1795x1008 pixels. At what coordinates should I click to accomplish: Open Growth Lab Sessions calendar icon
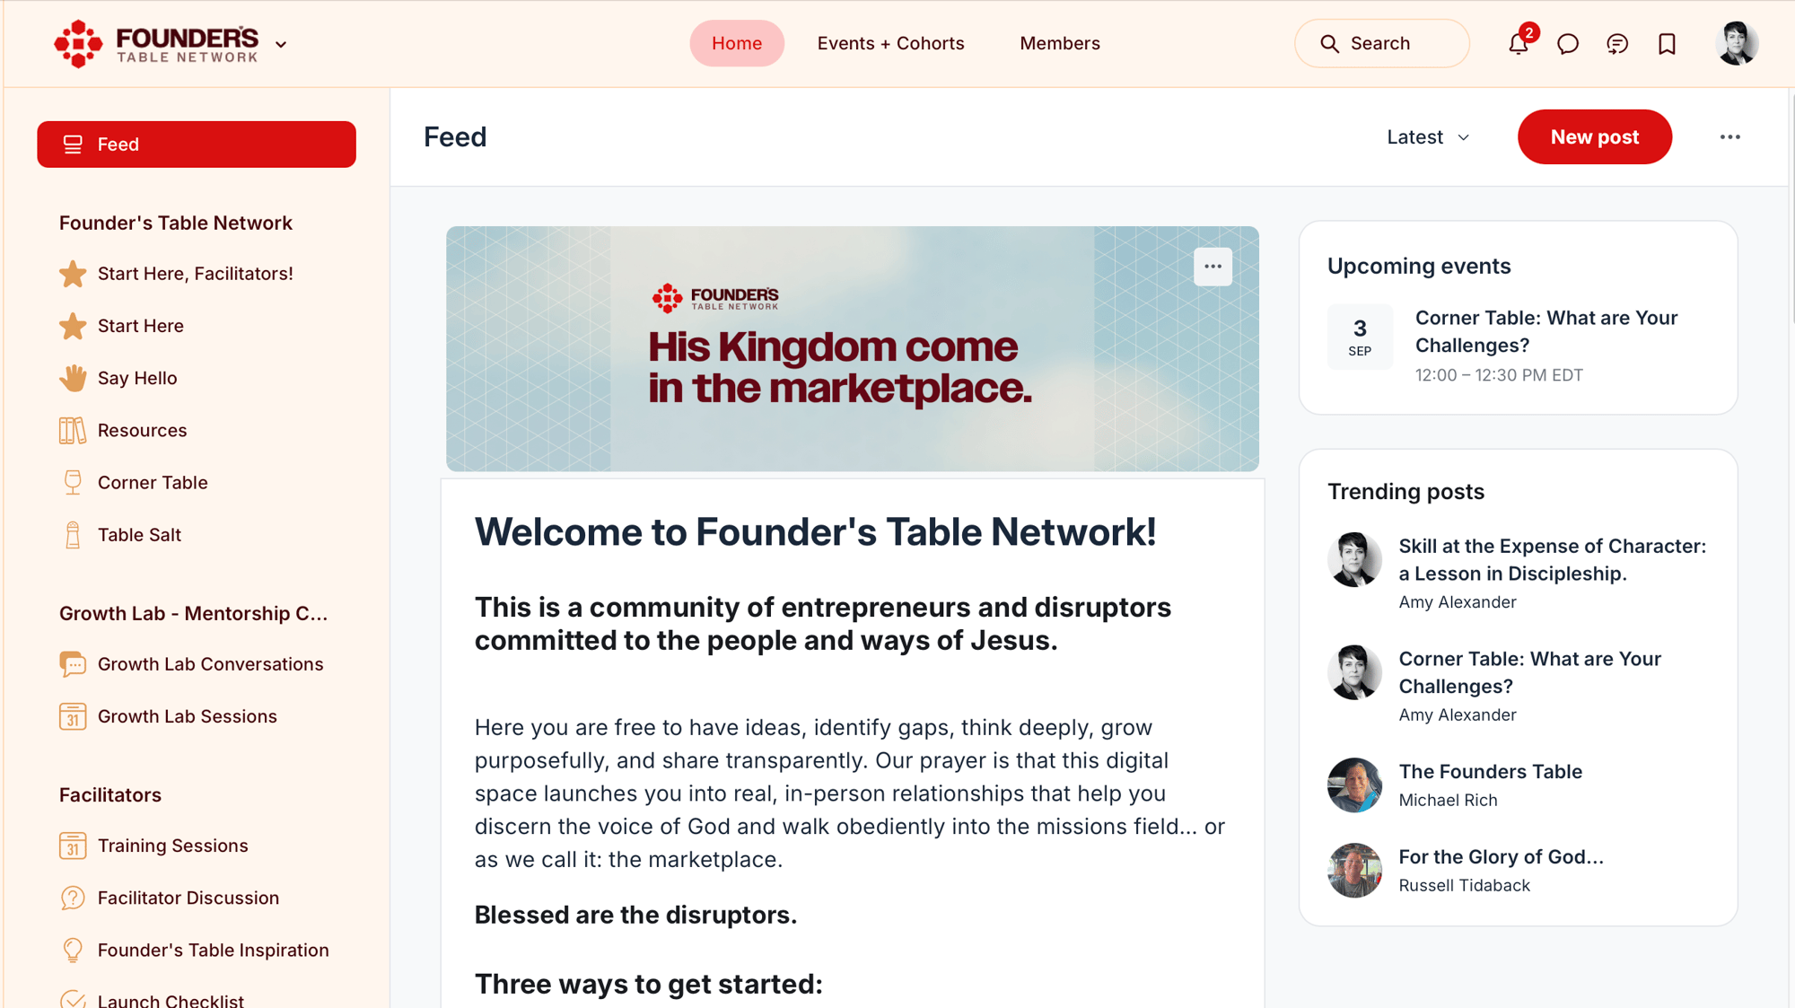click(x=73, y=716)
